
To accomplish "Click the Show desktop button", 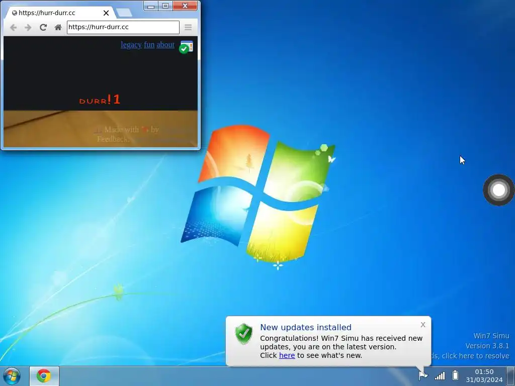I will click(511, 376).
